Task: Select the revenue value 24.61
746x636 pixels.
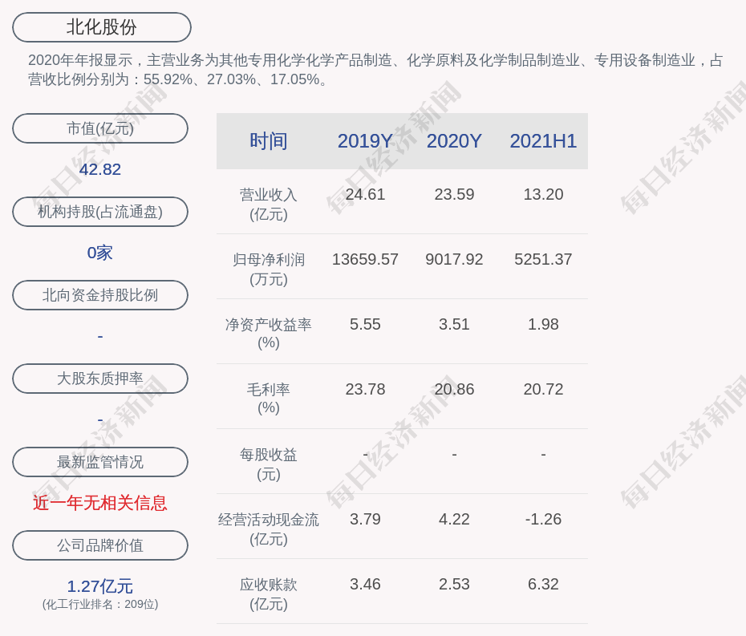Action: click(x=366, y=195)
